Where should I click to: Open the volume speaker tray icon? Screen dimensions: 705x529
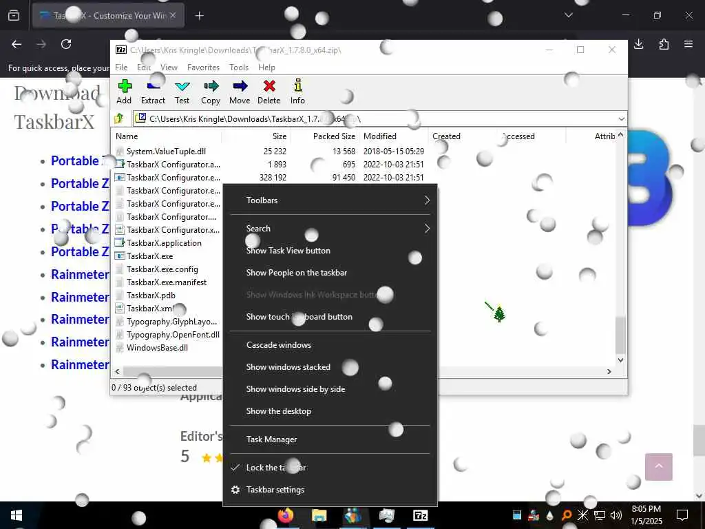[616, 515]
